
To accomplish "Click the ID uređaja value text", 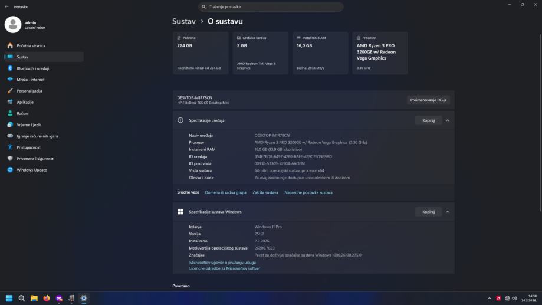I will pos(293,157).
